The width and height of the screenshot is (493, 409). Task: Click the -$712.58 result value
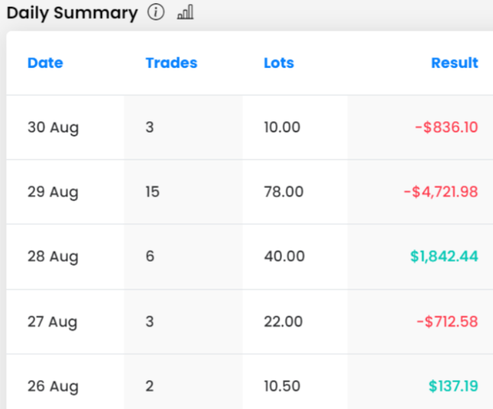click(446, 321)
